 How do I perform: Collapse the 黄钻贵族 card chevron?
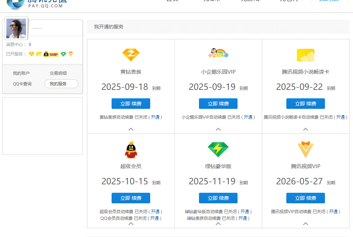pyautogui.click(x=131, y=129)
